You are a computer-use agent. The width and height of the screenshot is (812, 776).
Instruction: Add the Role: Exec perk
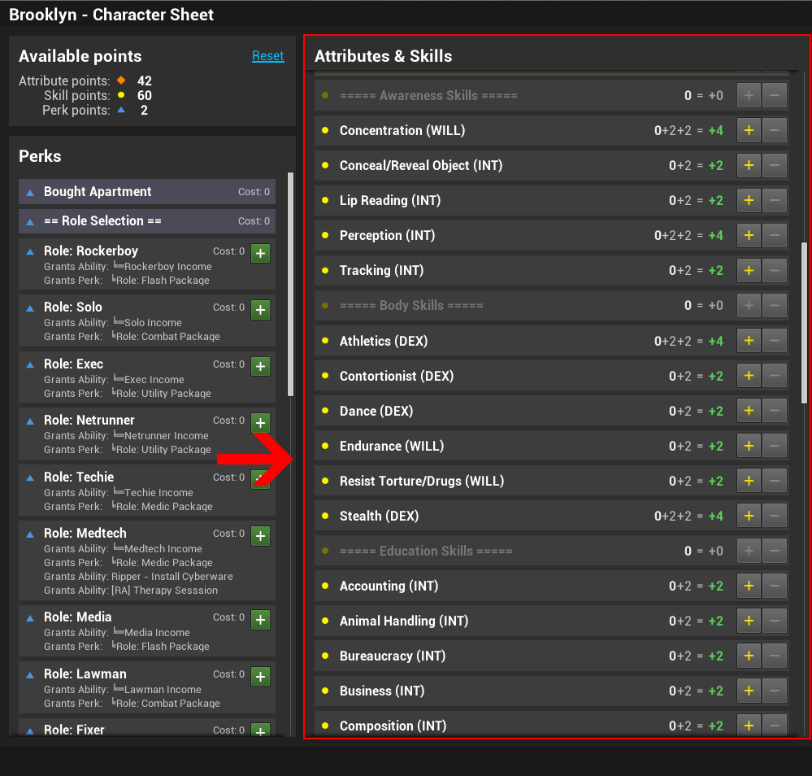point(260,366)
